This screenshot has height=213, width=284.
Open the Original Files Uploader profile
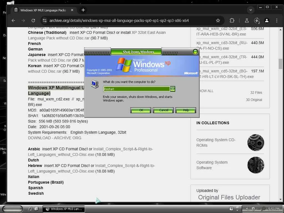coord(229,197)
